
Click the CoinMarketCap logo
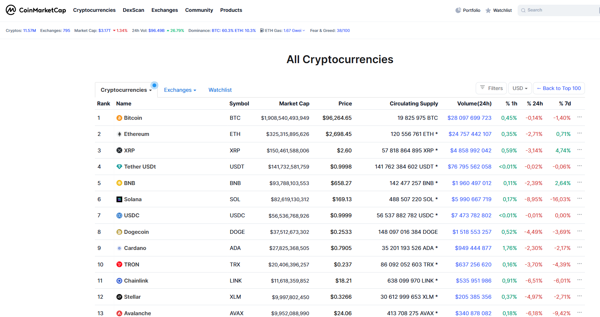[36, 10]
